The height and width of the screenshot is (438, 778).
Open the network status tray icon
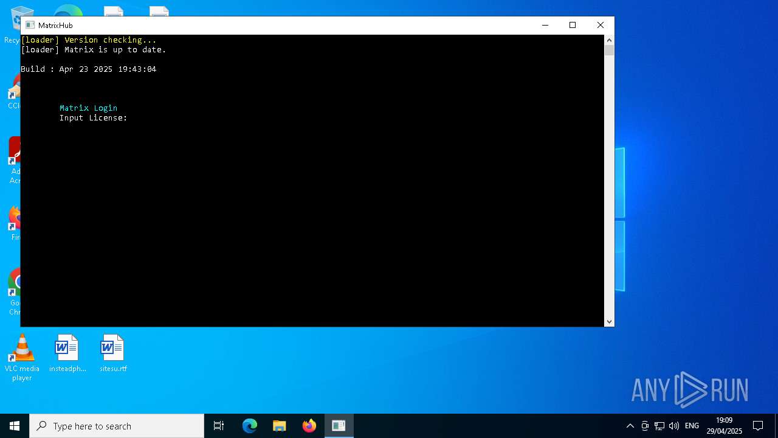pyautogui.click(x=659, y=426)
